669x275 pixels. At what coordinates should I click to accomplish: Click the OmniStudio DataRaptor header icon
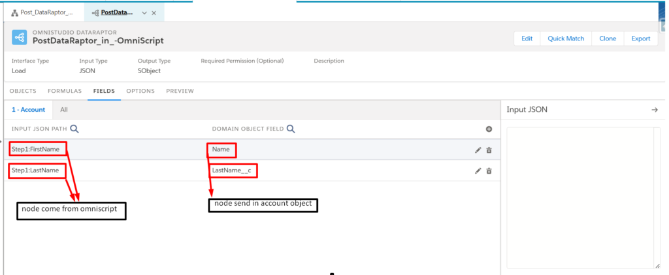coord(19,37)
